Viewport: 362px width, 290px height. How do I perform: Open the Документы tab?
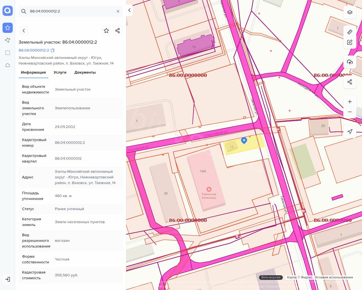tap(85, 72)
